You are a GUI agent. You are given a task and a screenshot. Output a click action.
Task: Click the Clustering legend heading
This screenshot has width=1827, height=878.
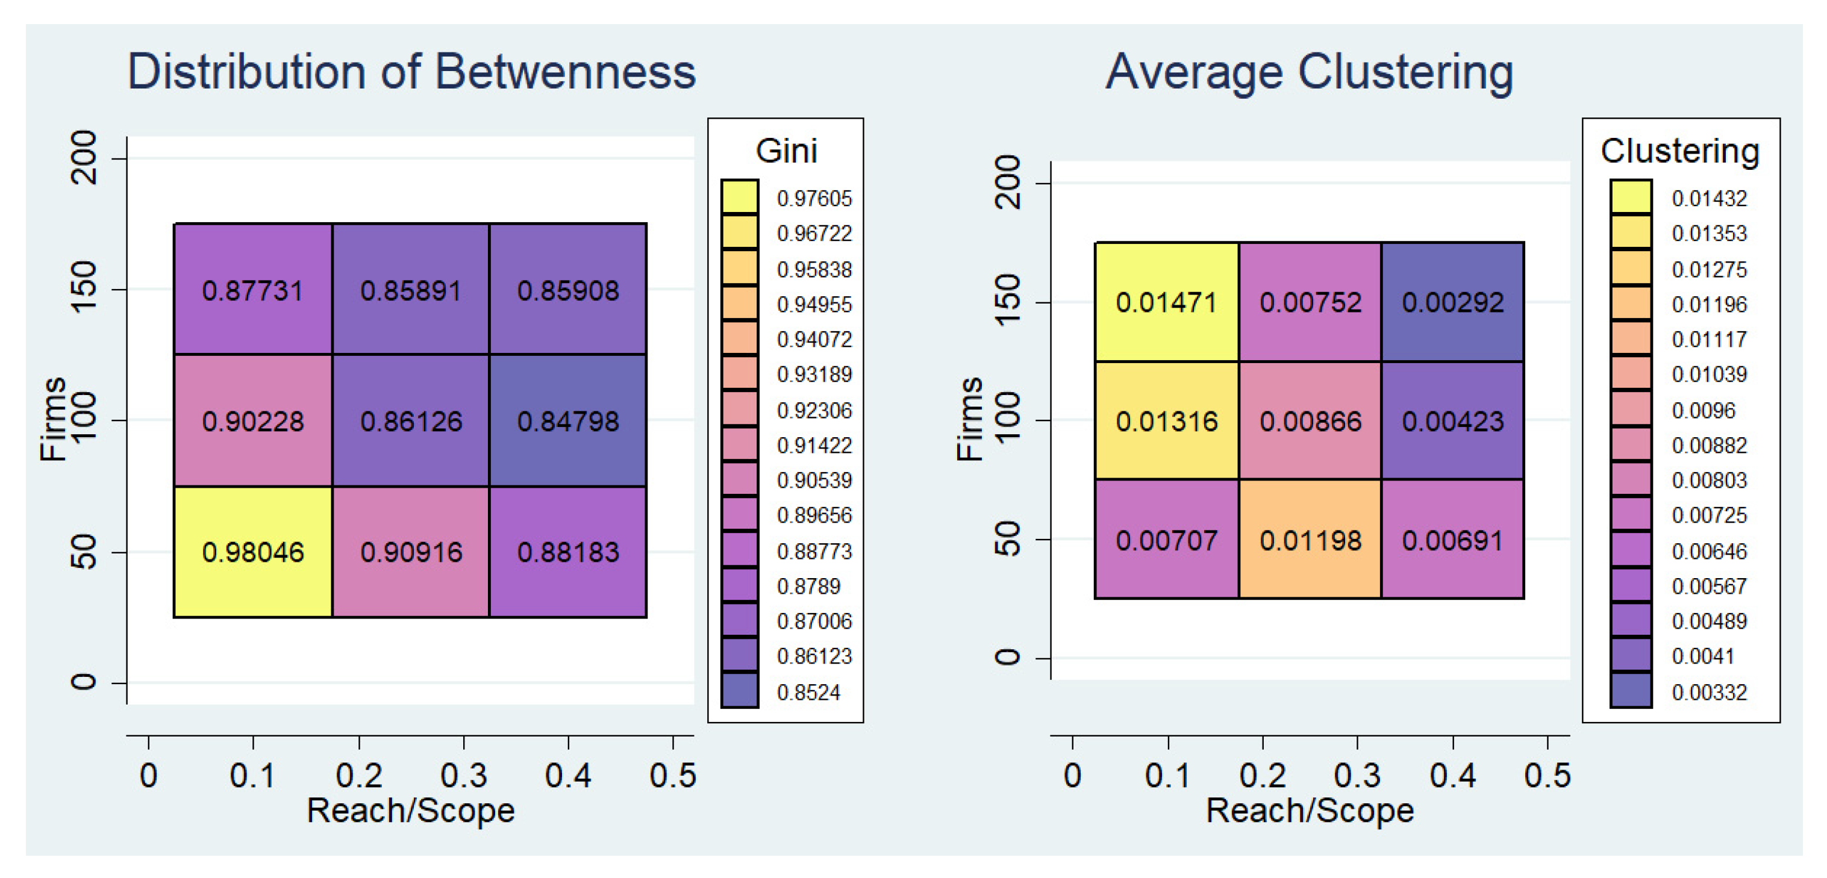coord(1679,151)
